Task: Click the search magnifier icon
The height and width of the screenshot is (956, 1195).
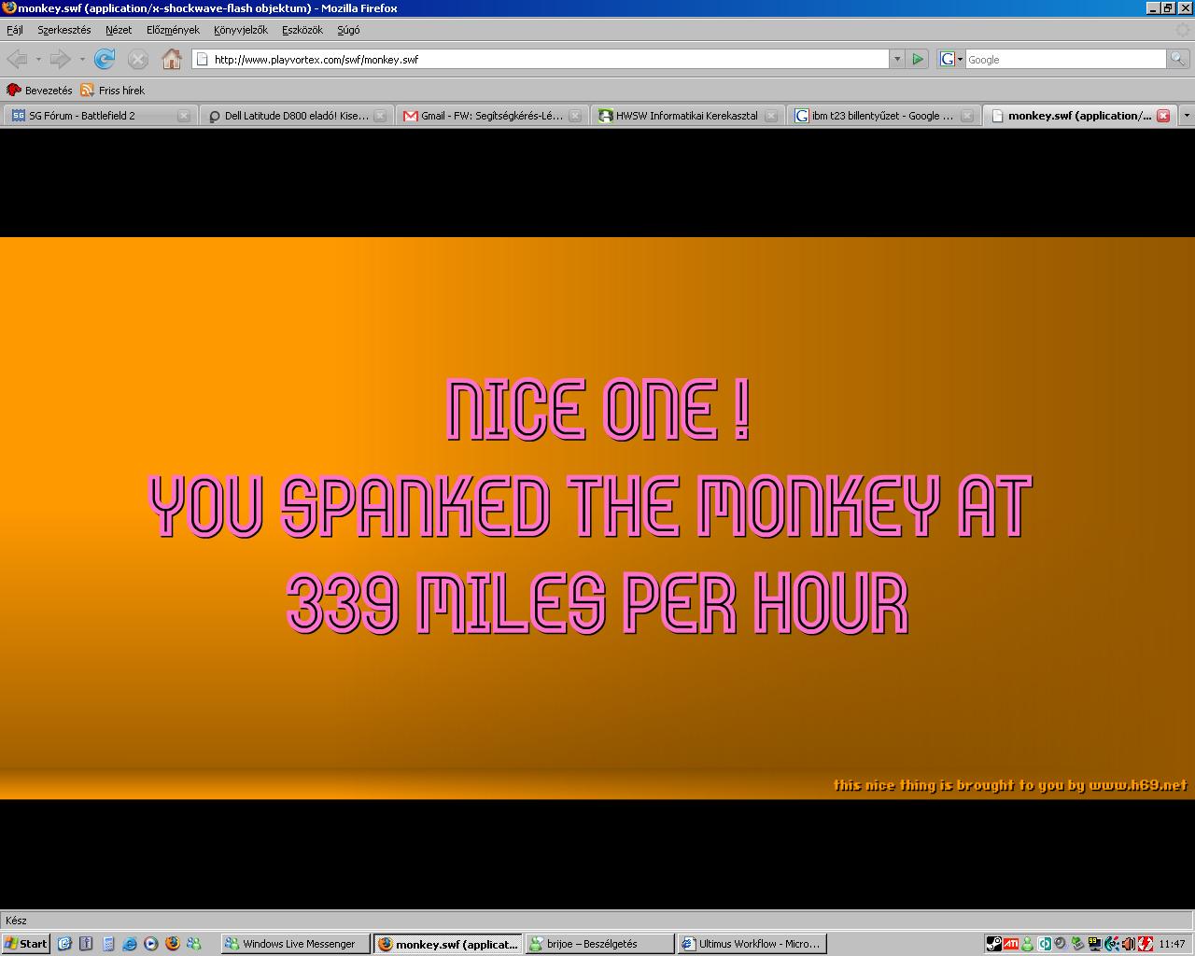Action: point(1179,59)
